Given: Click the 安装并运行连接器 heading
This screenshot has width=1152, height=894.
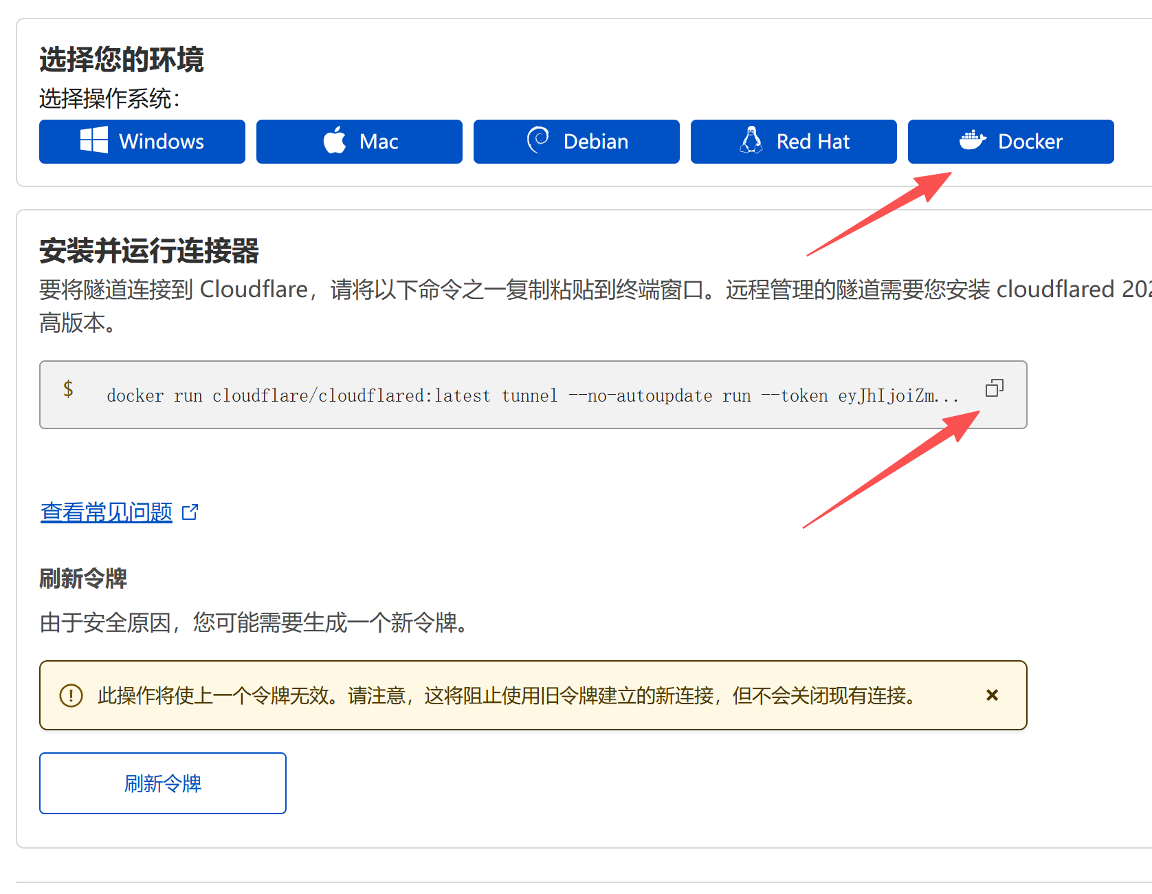Looking at the screenshot, I should click(149, 251).
